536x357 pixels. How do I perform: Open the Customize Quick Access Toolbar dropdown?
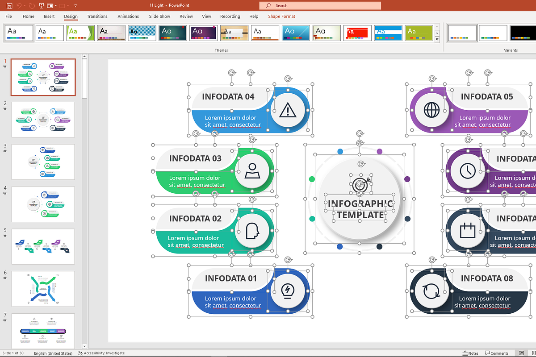75,6
